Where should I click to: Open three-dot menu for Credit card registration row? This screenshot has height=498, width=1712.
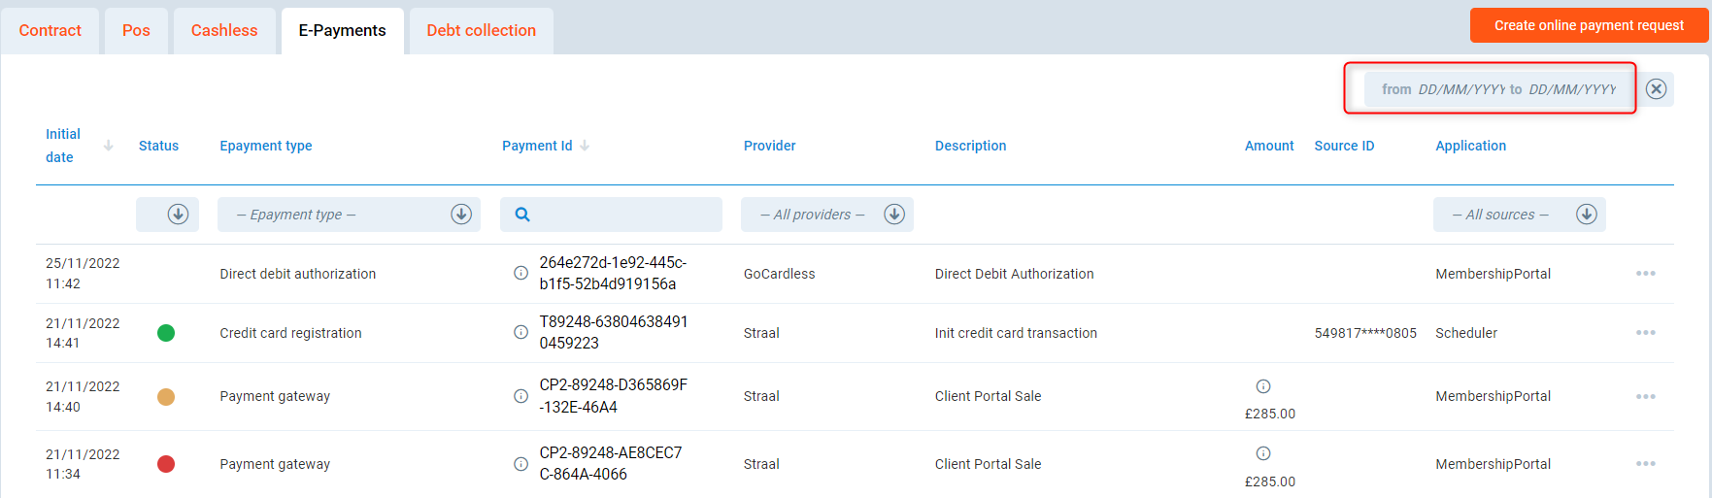[x=1645, y=333]
